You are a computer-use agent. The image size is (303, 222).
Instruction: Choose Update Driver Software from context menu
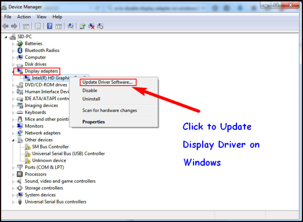pos(107,82)
